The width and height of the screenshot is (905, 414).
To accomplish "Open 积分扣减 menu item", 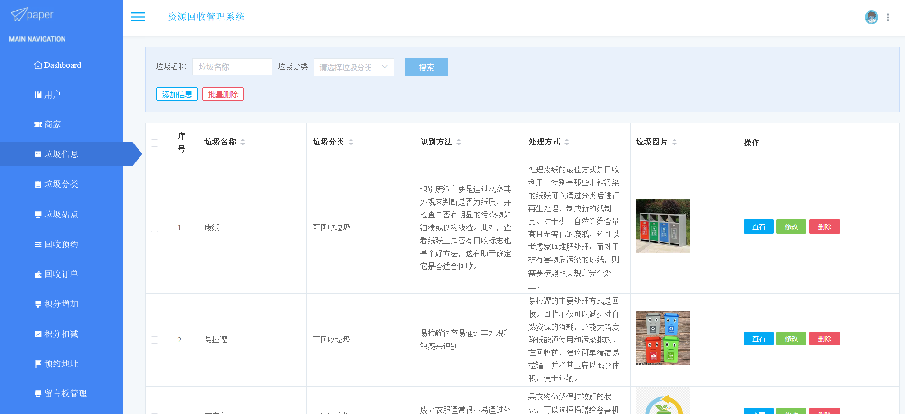I will coord(61,334).
